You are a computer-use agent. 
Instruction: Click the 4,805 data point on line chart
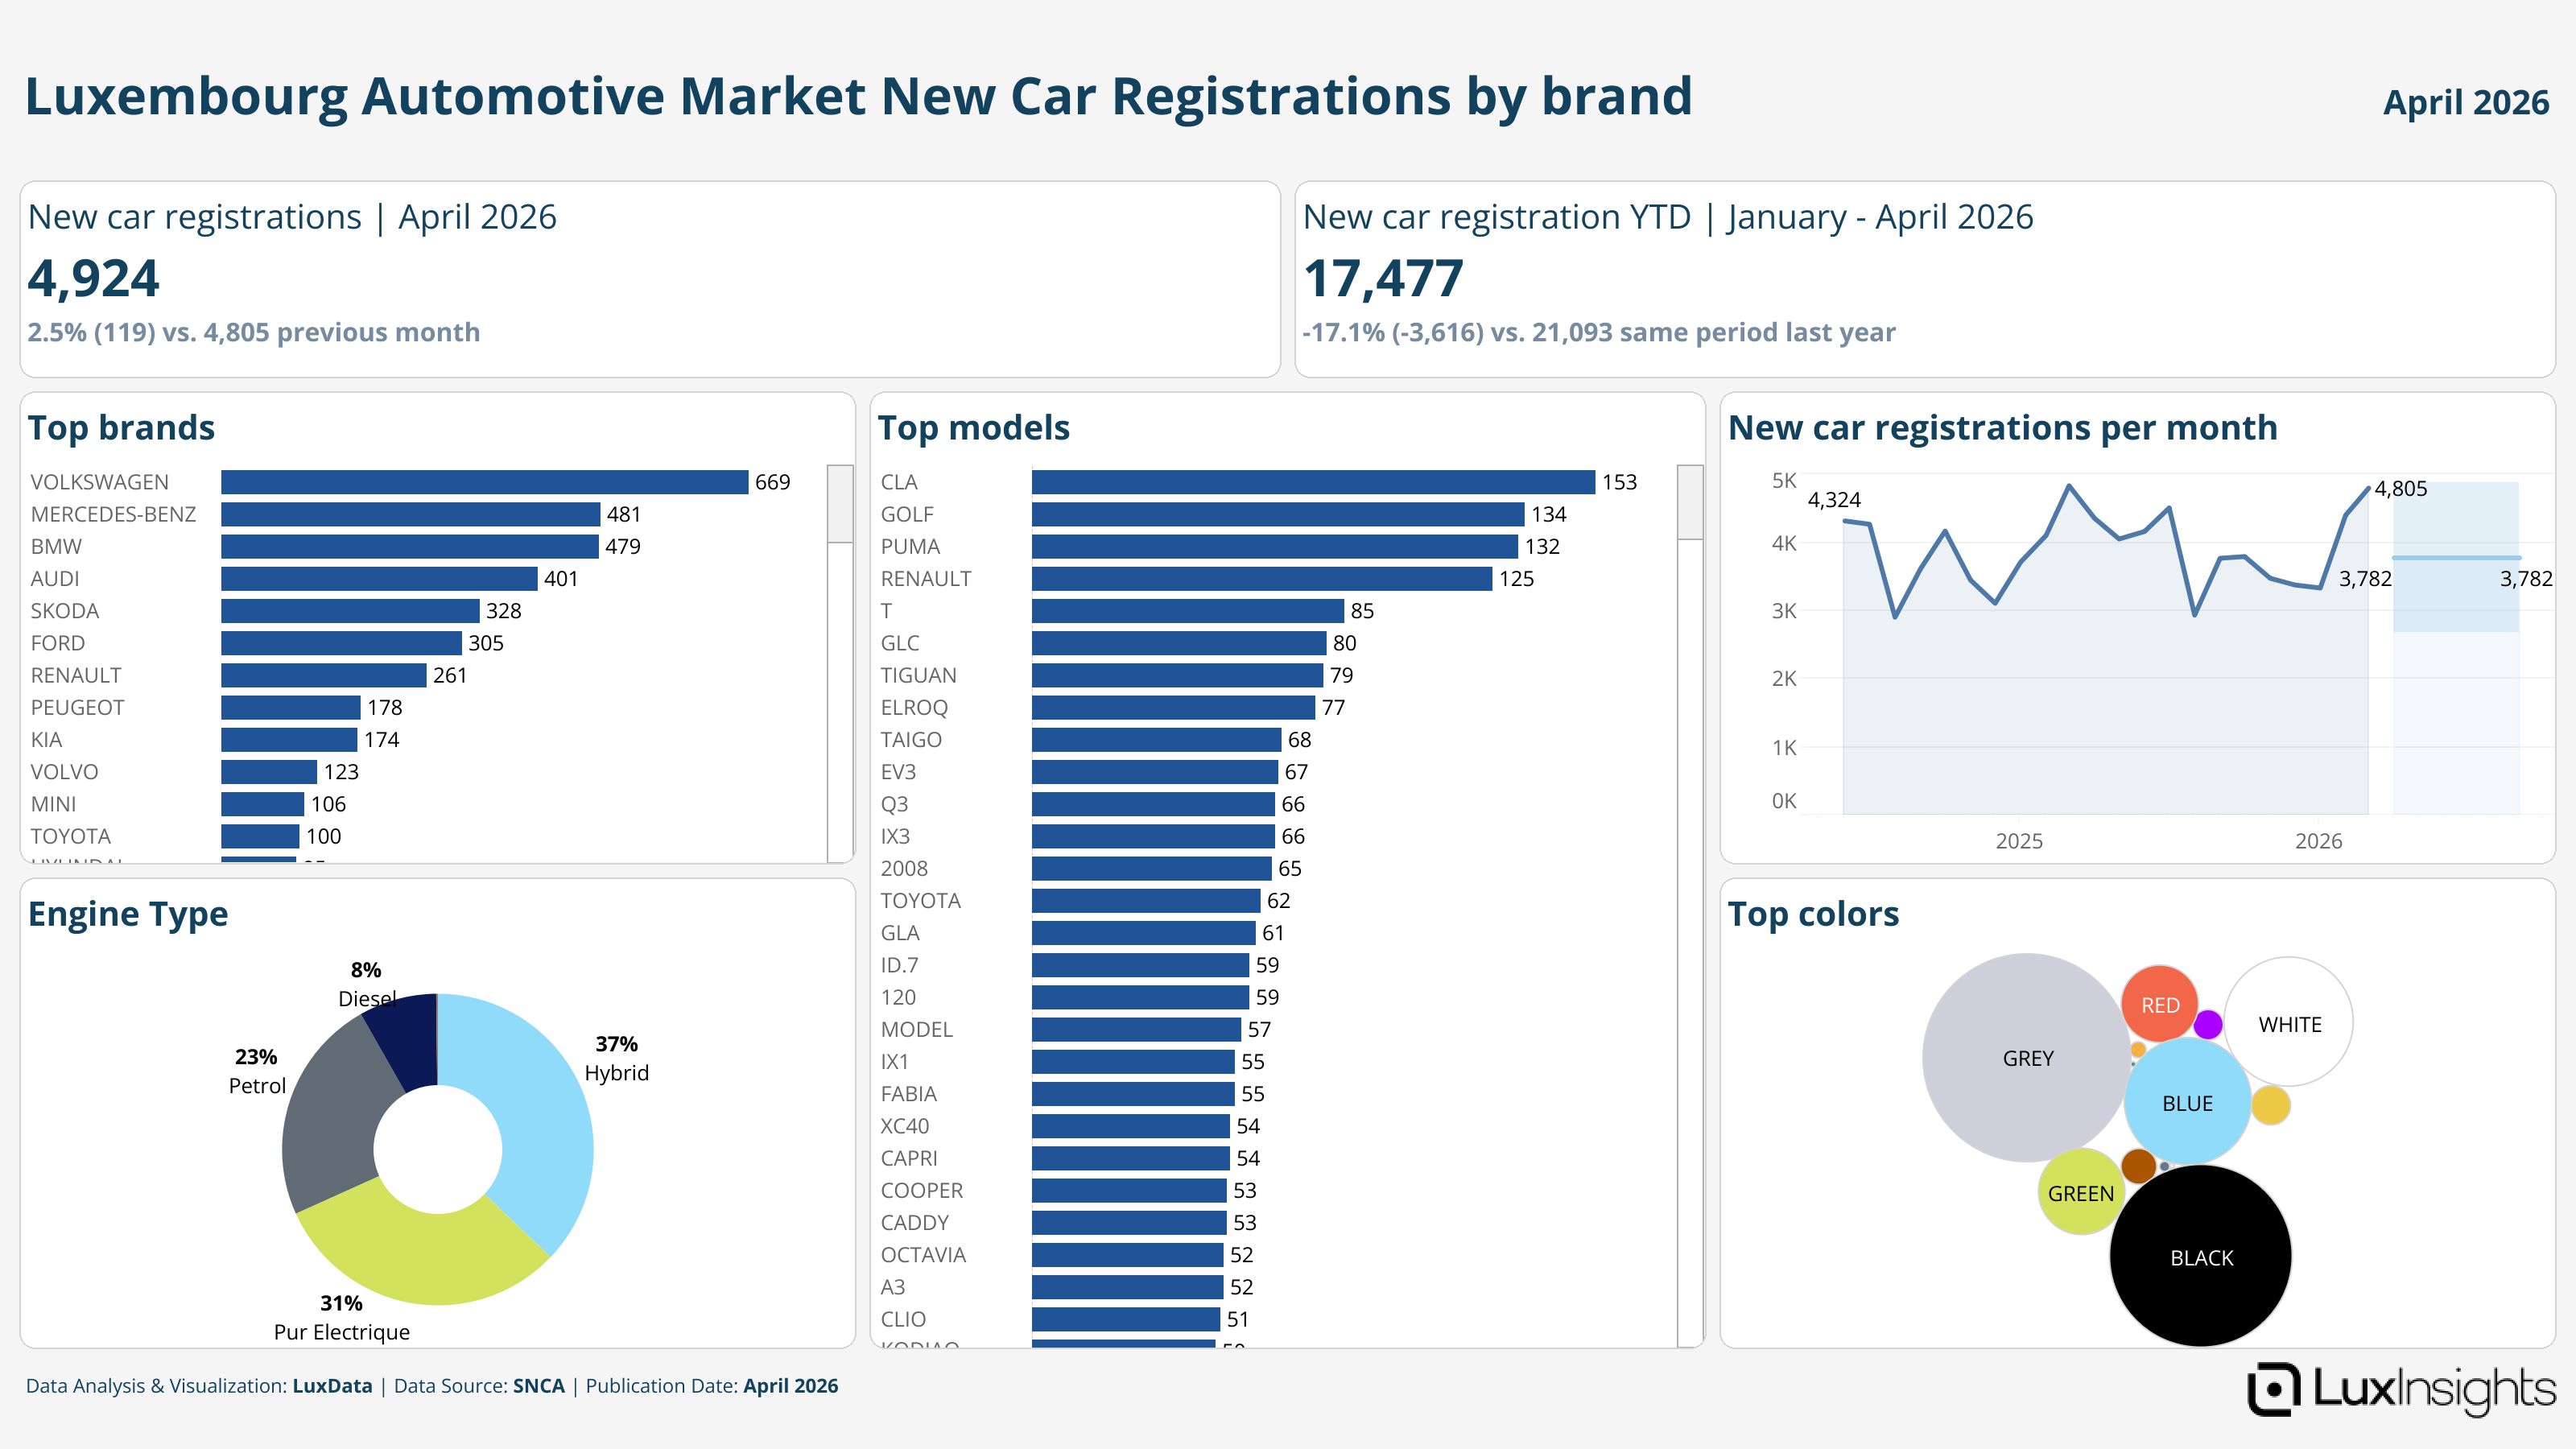tap(2368, 488)
